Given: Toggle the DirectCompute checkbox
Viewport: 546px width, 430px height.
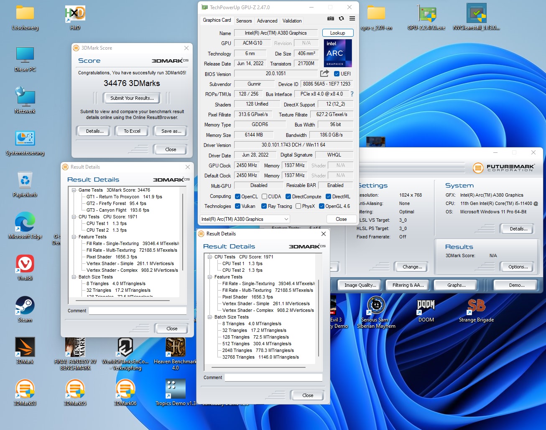Looking at the screenshot, I should (288, 197).
